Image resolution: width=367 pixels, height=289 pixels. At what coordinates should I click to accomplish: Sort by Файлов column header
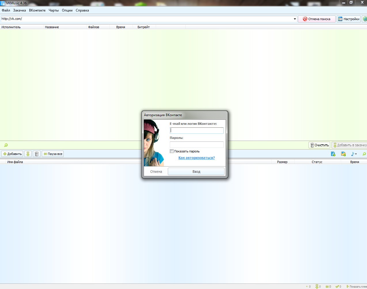tap(98, 27)
